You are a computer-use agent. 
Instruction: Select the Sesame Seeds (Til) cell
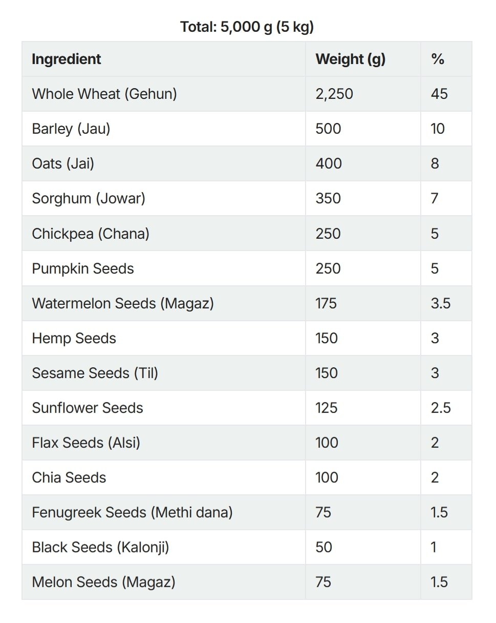coord(95,373)
